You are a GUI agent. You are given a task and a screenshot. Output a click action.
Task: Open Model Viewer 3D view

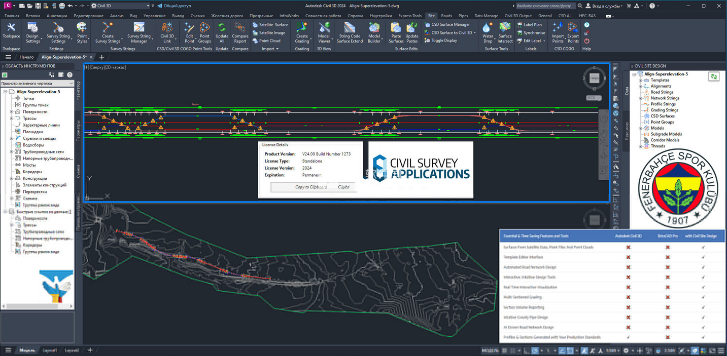tap(324, 32)
